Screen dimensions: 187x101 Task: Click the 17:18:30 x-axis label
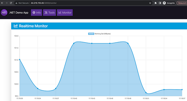pos(20,98)
